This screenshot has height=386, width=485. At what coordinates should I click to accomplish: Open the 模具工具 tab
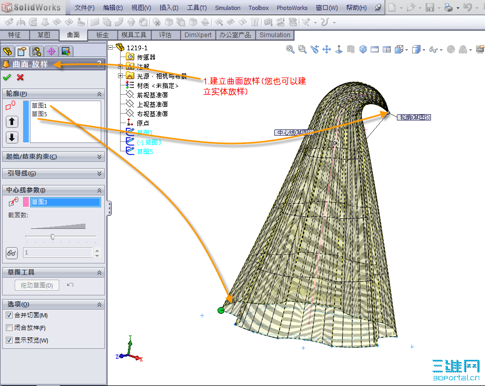coord(134,35)
